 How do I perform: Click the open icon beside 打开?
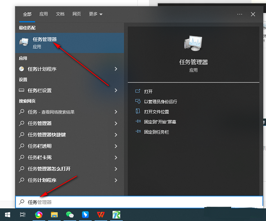(x=138, y=91)
